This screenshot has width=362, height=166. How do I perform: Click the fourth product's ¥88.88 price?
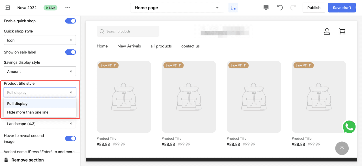tap(298, 144)
